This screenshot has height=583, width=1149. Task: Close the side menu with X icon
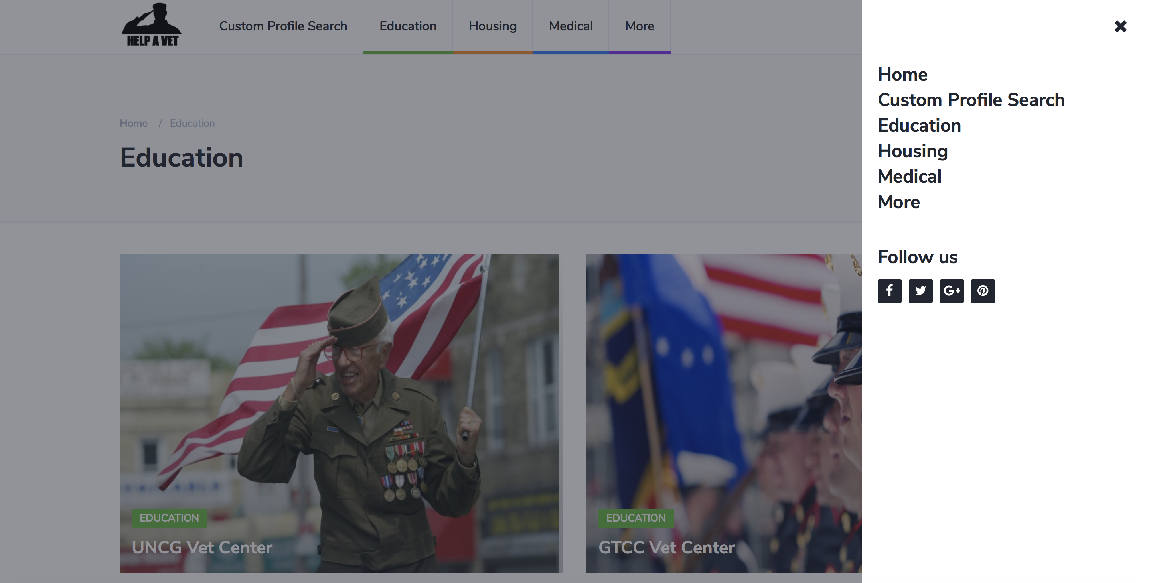point(1120,26)
